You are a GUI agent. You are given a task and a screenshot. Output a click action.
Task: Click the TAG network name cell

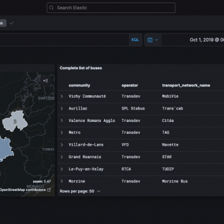point(166,133)
